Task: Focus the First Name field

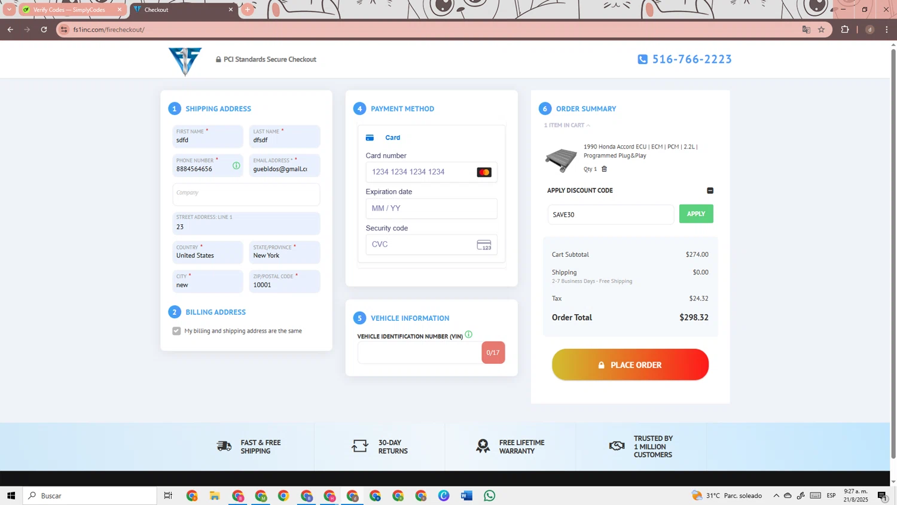Action: click(x=208, y=136)
